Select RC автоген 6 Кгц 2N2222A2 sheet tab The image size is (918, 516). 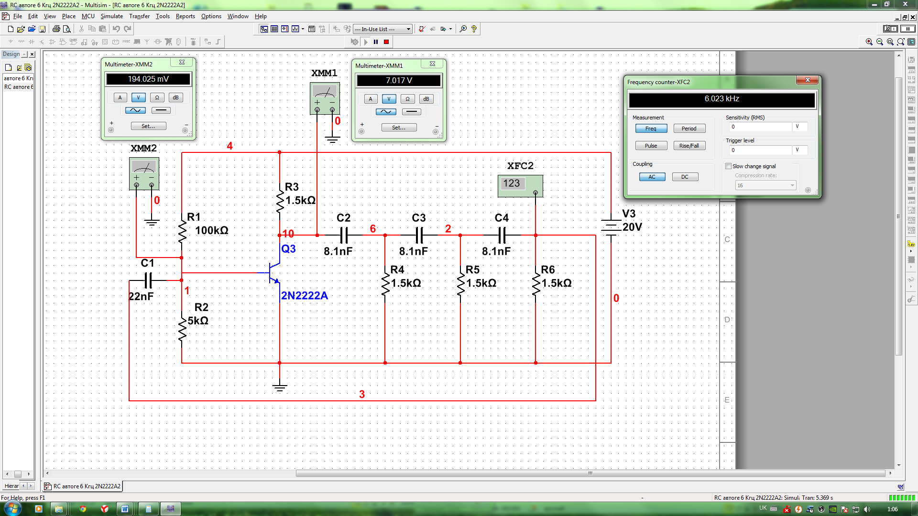tap(83, 486)
